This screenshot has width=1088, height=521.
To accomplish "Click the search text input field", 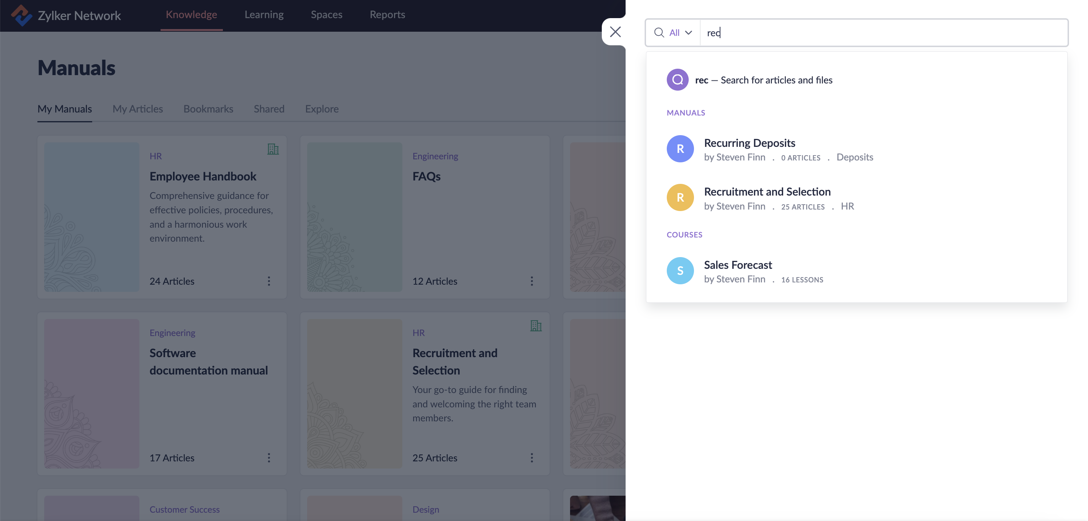I will tap(883, 32).
